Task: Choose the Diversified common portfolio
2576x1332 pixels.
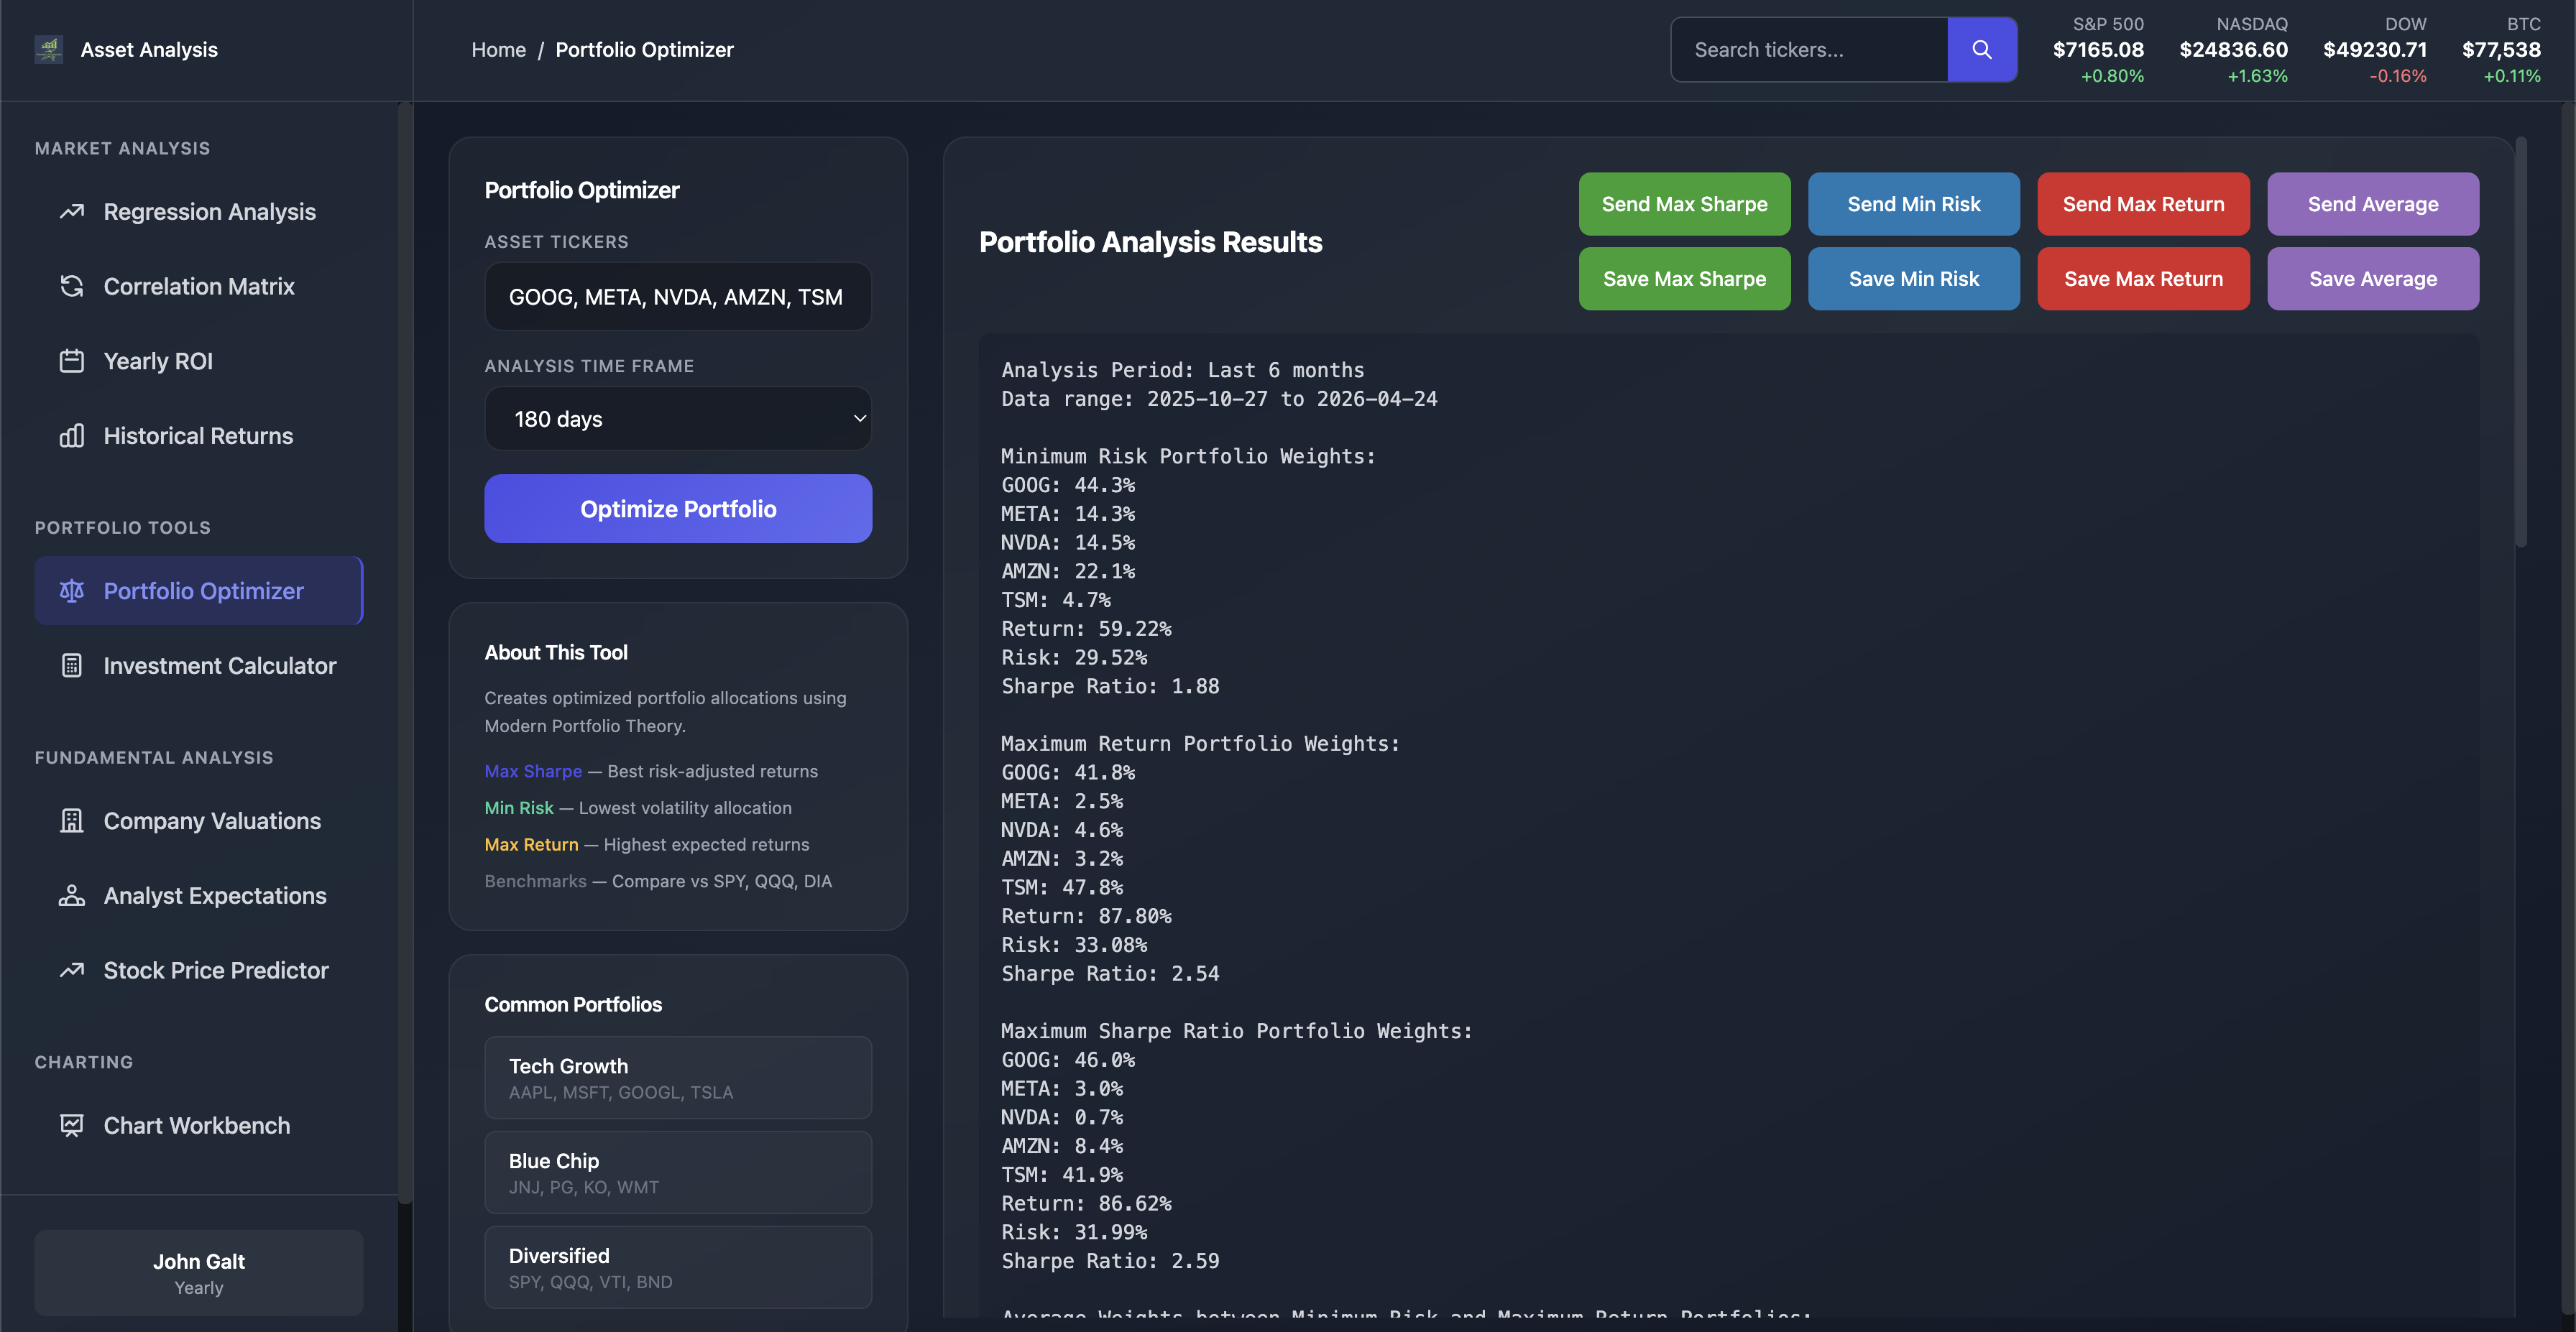Action: (x=678, y=1267)
